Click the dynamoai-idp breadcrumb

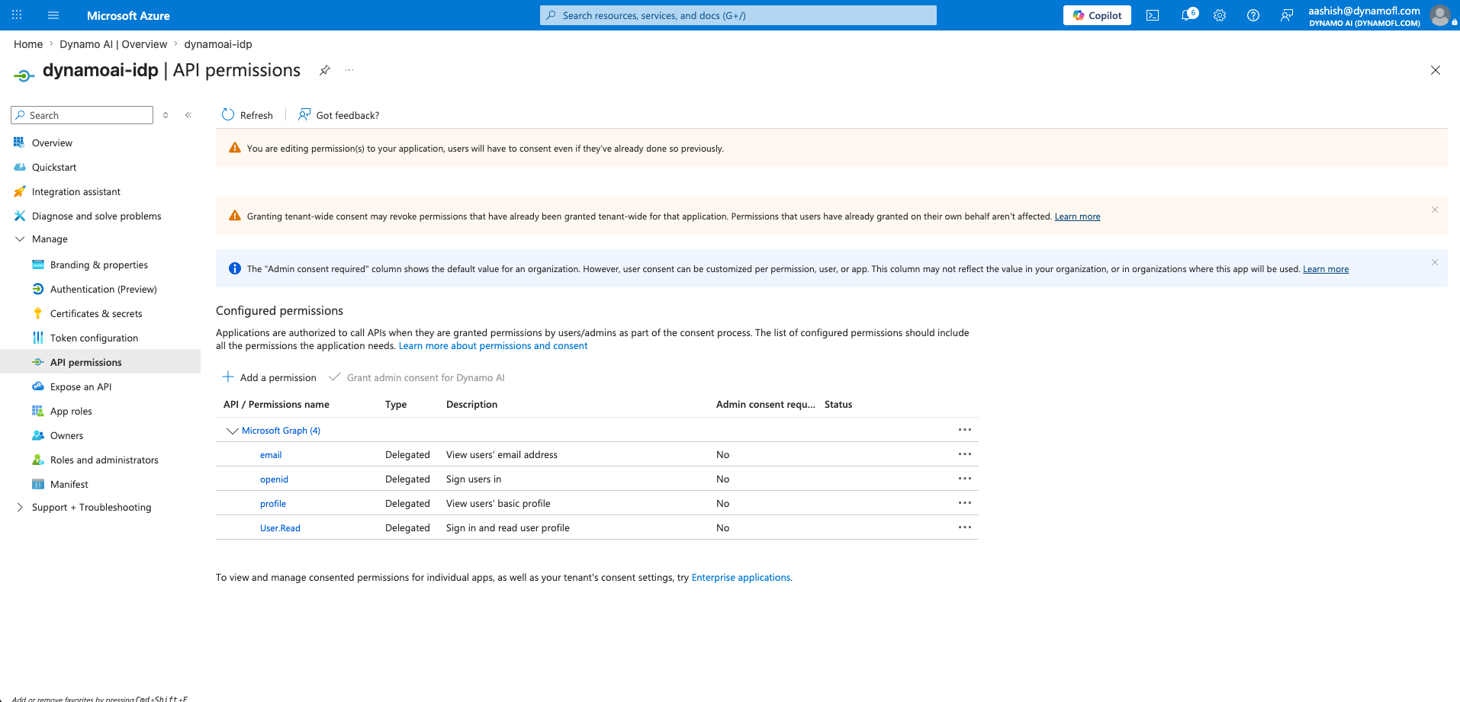pyautogui.click(x=218, y=44)
